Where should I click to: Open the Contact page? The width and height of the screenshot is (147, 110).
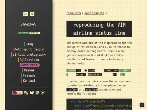(x=28, y=81)
